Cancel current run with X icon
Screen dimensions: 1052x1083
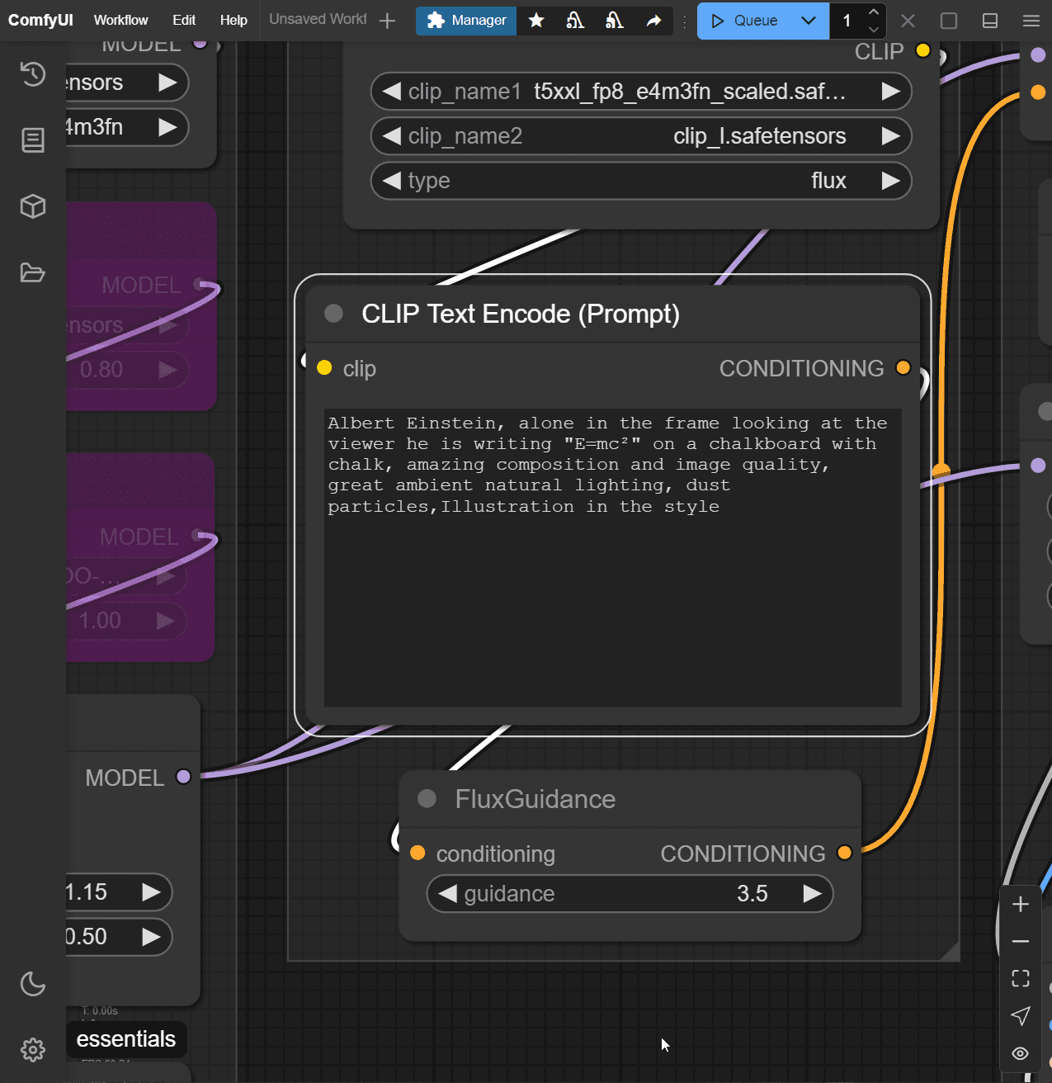(908, 21)
